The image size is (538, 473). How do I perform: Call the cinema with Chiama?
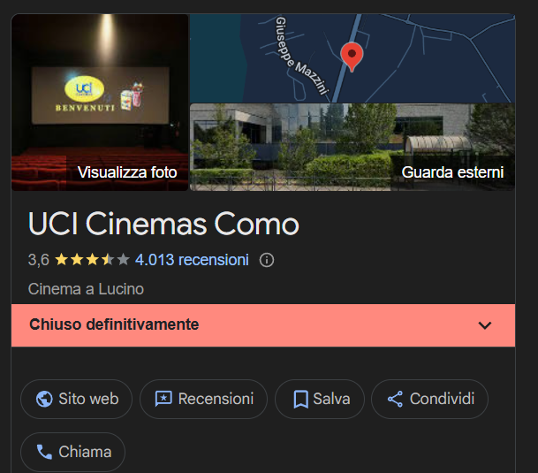72,452
